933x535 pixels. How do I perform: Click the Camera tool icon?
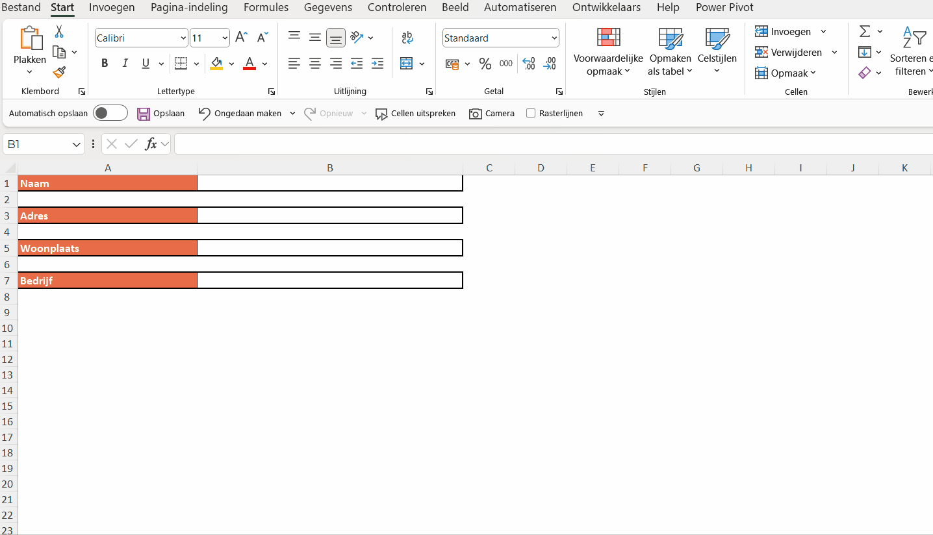tap(476, 114)
